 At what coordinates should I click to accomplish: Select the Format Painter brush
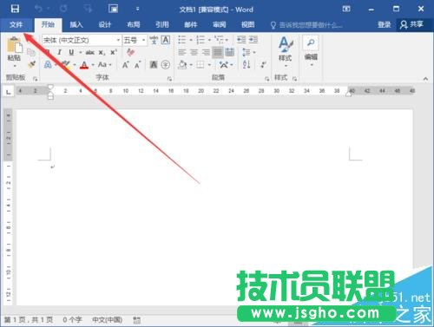click(x=31, y=65)
